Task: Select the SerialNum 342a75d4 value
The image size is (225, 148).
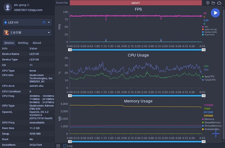Action: tap(36, 145)
